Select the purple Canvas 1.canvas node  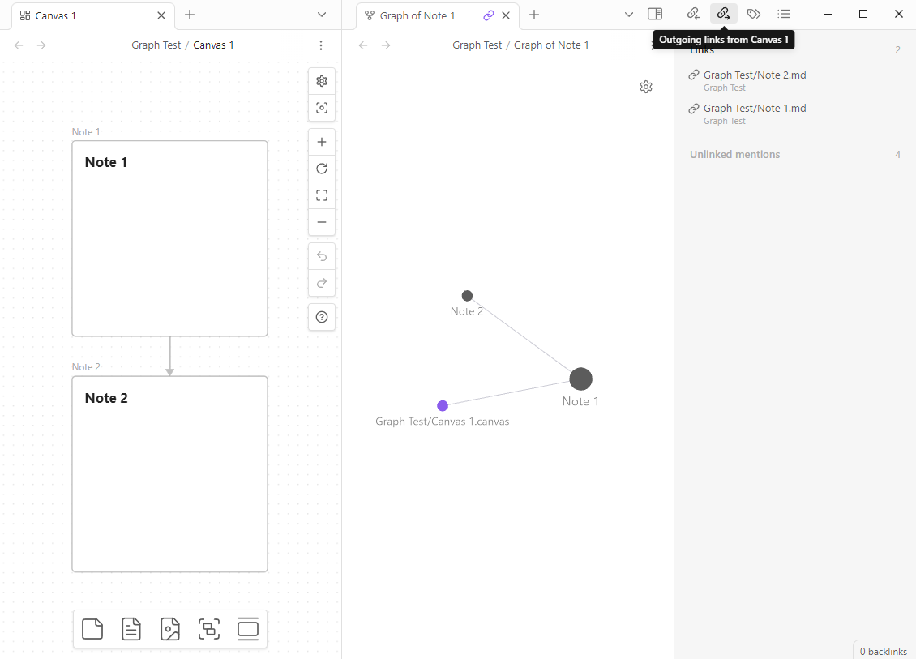coord(443,405)
